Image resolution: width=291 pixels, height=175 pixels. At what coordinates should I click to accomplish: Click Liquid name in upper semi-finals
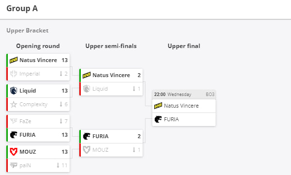100,89
